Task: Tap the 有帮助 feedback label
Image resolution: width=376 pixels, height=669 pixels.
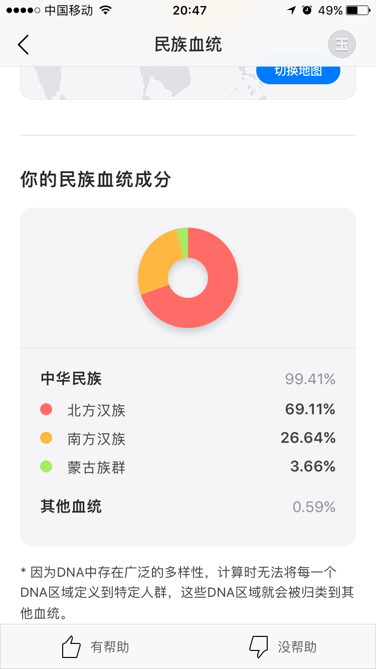Action: point(110,647)
